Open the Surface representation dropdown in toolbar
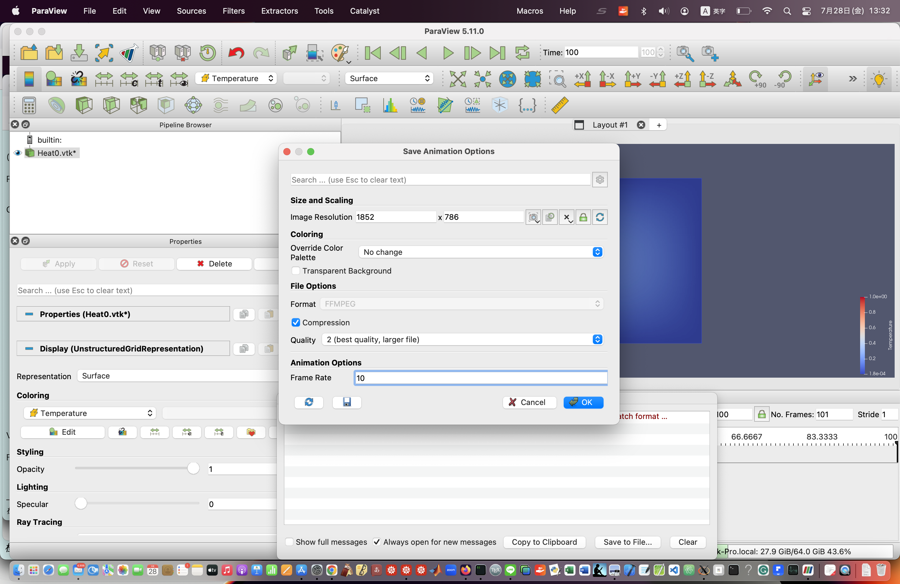The image size is (900, 584). point(389,78)
